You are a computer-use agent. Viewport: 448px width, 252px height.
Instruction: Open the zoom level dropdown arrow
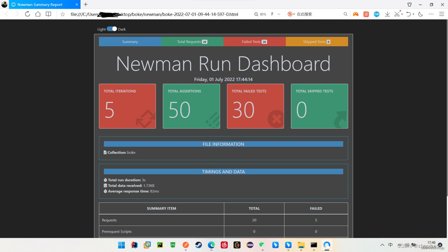(x=279, y=14)
